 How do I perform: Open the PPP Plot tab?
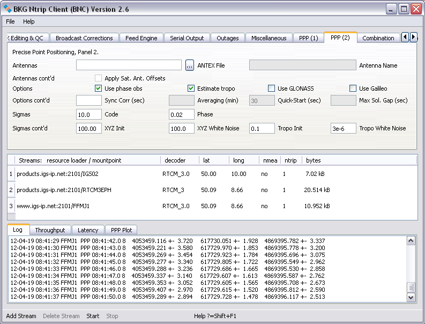pos(121,230)
